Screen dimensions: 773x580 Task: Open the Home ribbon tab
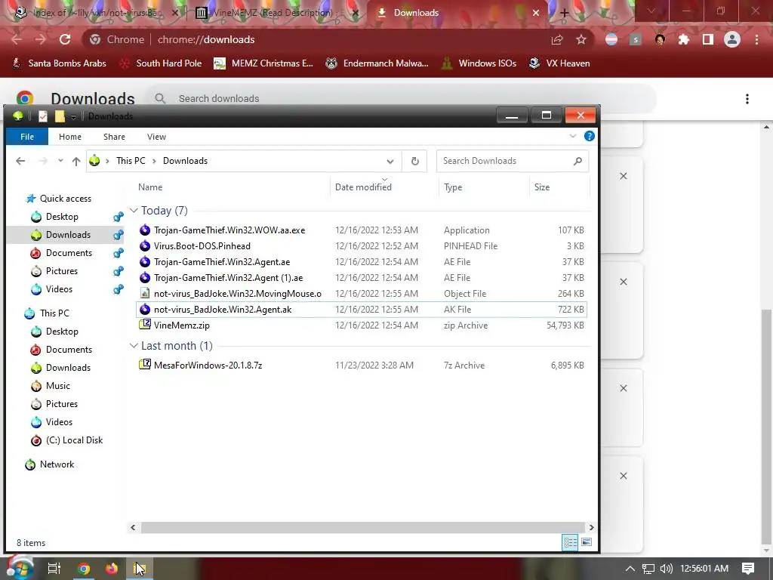(70, 137)
